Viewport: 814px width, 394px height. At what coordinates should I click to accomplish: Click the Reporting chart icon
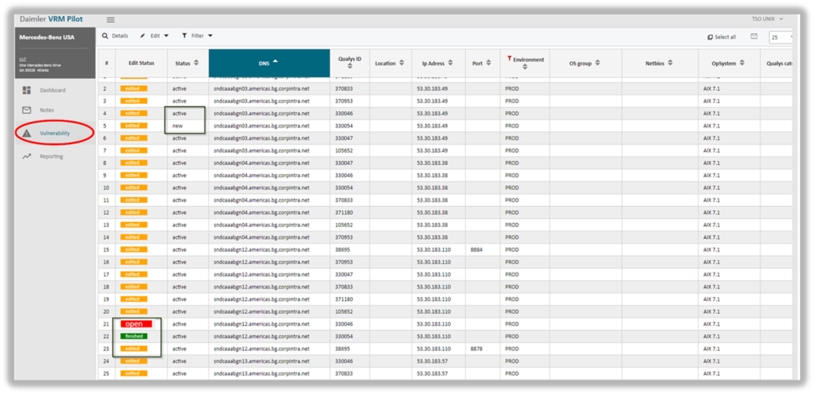point(27,157)
